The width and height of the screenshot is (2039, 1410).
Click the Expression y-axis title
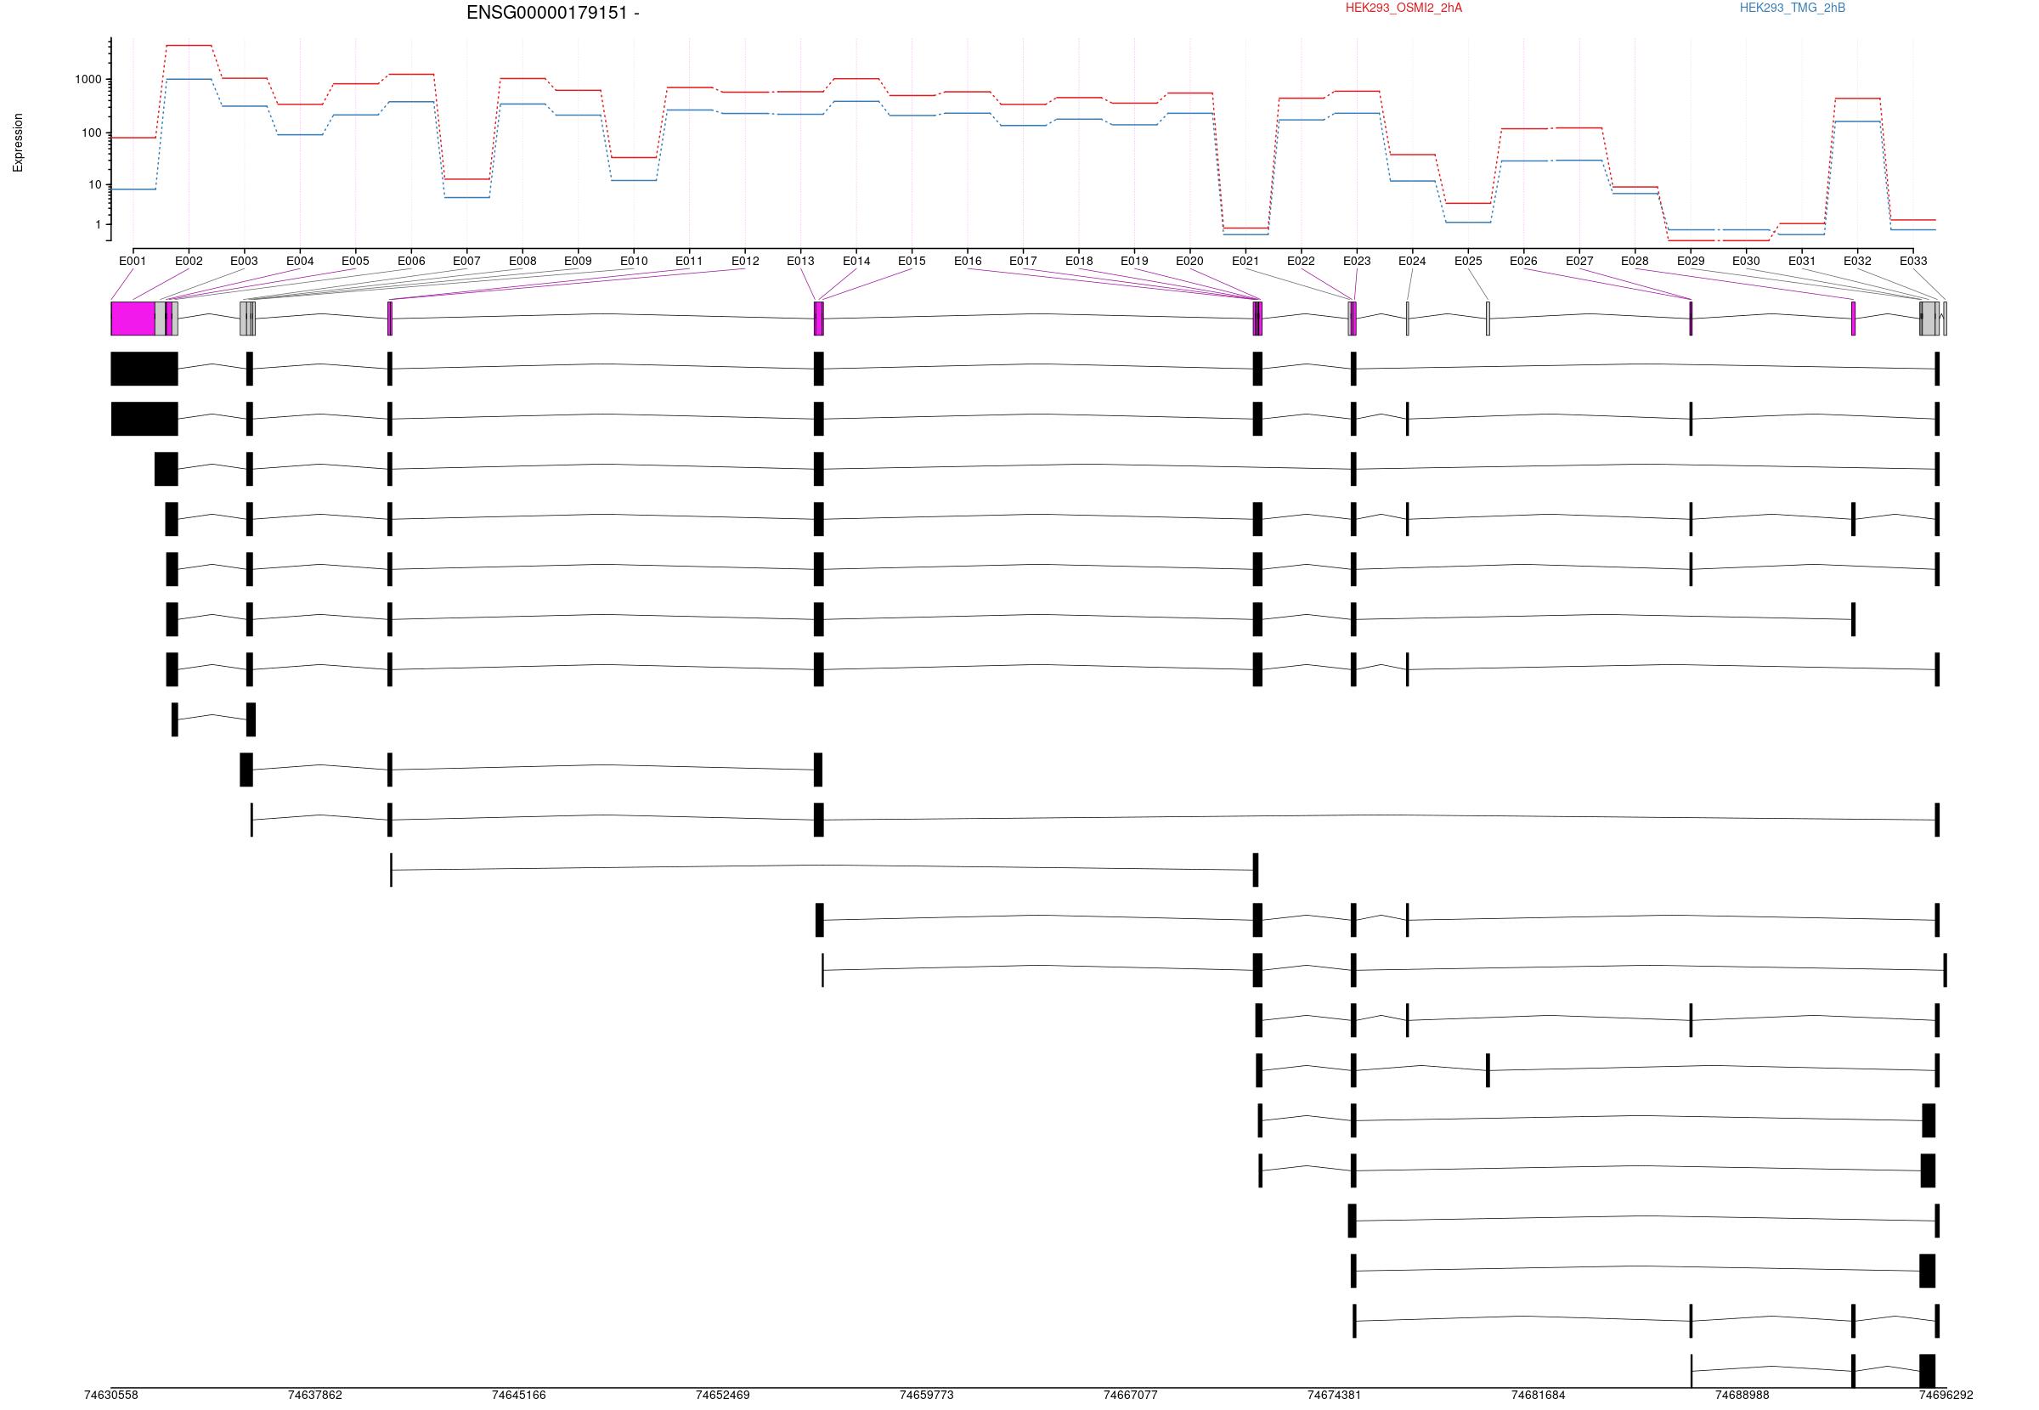tap(18, 142)
